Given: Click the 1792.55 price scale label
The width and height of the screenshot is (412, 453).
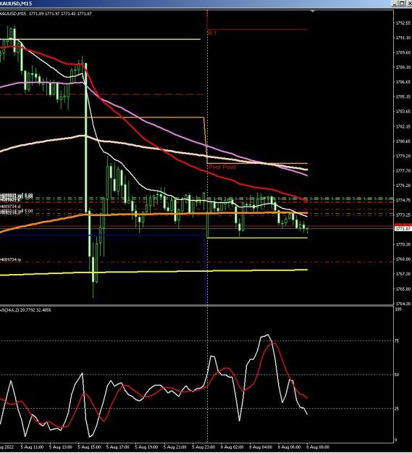Looking at the screenshot, I should [403, 22].
